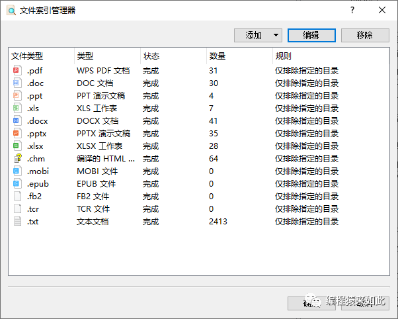This screenshot has width=398, height=319.
Task: Click the 'MOBI 文件' type cell
Action: pos(97,171)
